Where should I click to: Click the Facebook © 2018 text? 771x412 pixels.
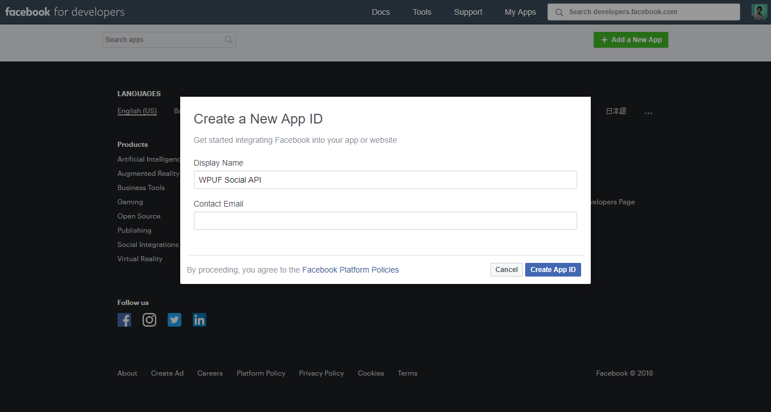click(x=624, y=373)
